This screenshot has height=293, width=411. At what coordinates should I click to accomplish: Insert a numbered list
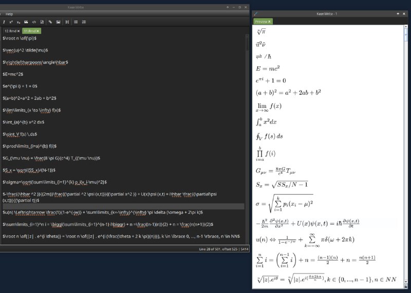coord(84,22)
